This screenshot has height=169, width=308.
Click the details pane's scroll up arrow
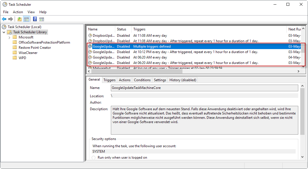(302, 86)
